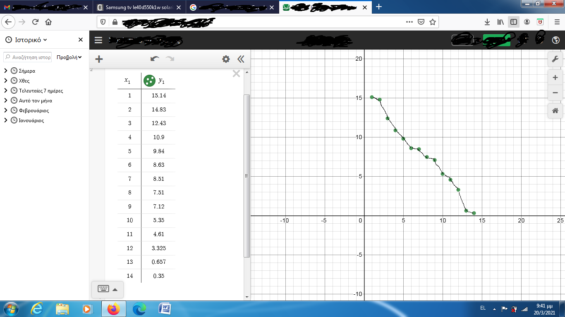Image resolution: width=565 pixels, height=317 pixels.
Task: Open a new browser tab
Action: 379,7
